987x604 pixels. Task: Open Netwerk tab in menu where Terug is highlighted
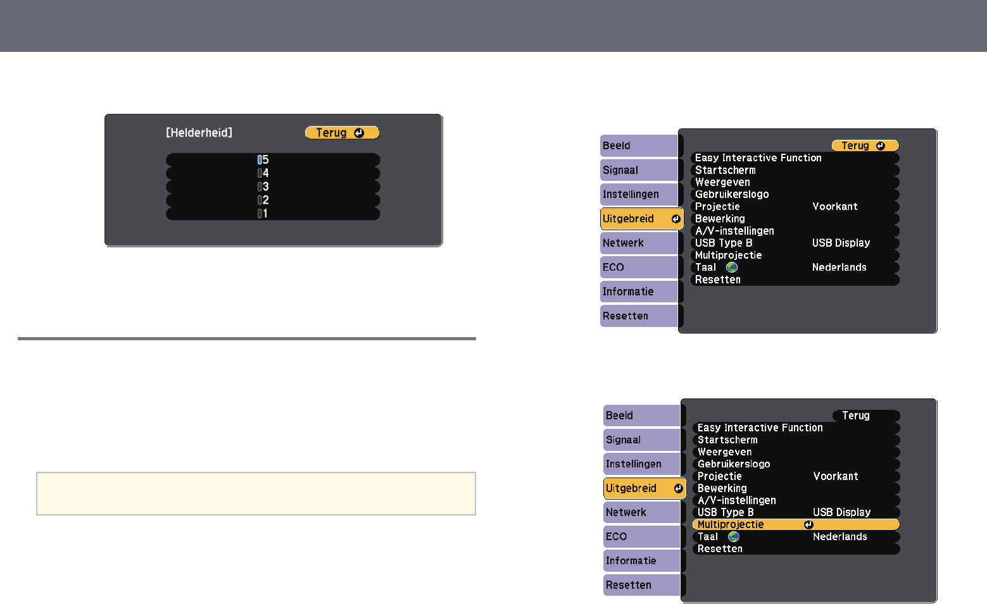pyautogui.click(x=639, y=243)
